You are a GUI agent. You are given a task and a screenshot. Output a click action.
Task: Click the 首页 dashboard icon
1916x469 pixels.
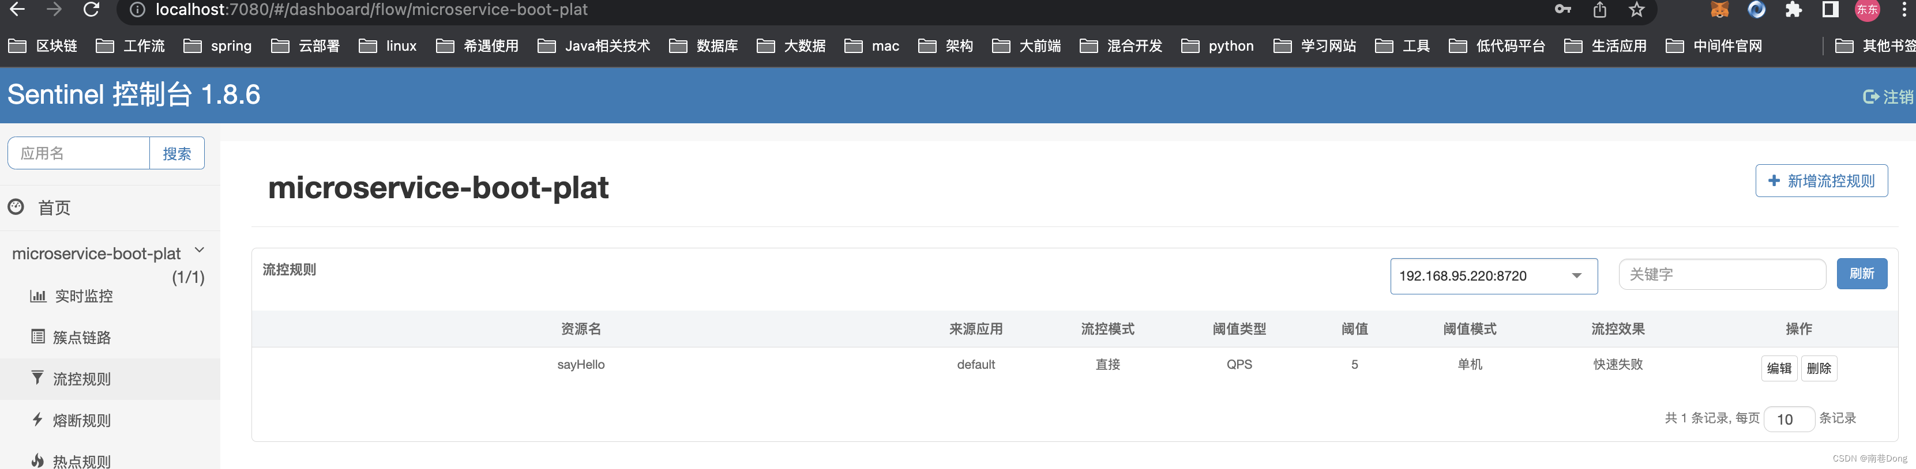click(16, 207)
